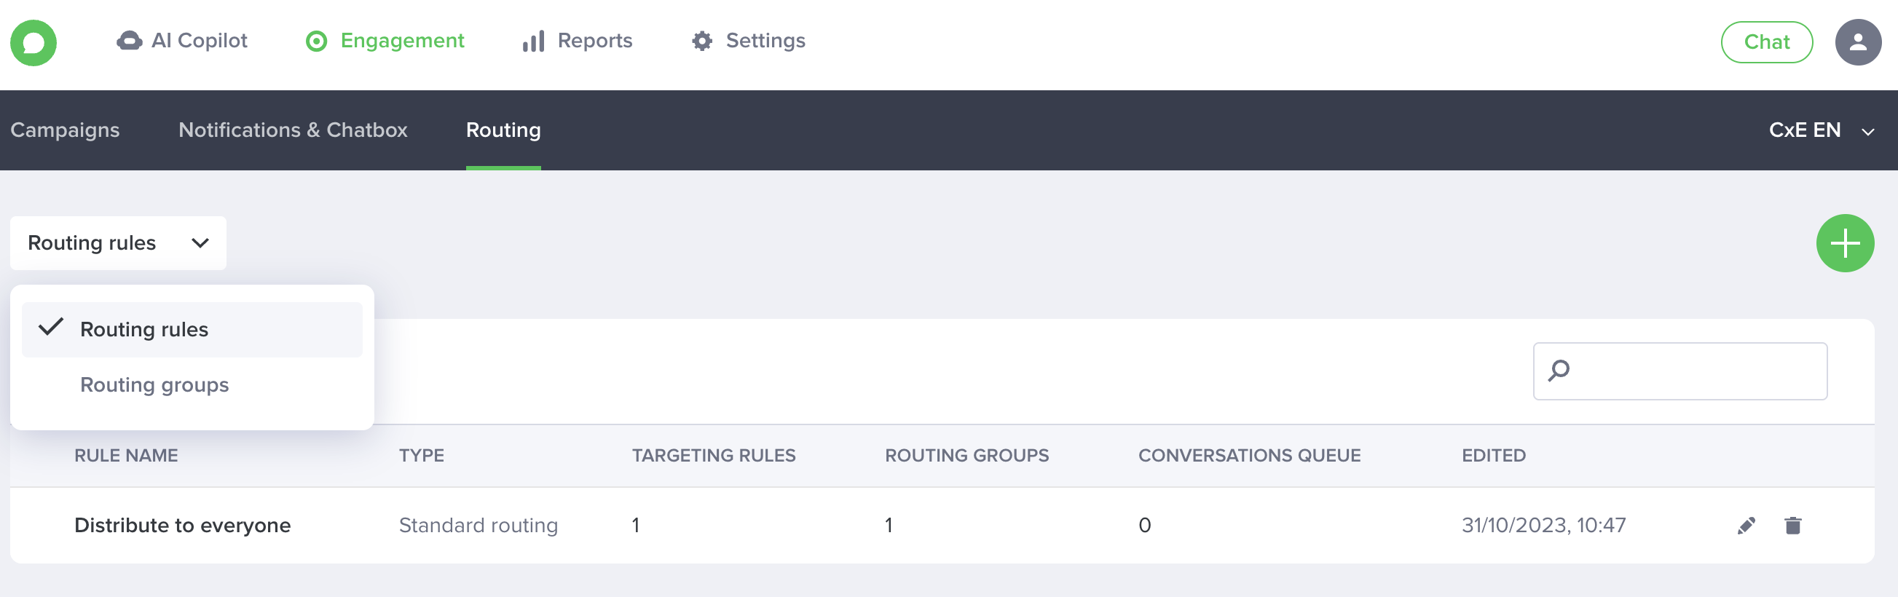Open AI Copilot section
The width and height of the screenshot is (1898, 597).
tap(182, 41)
